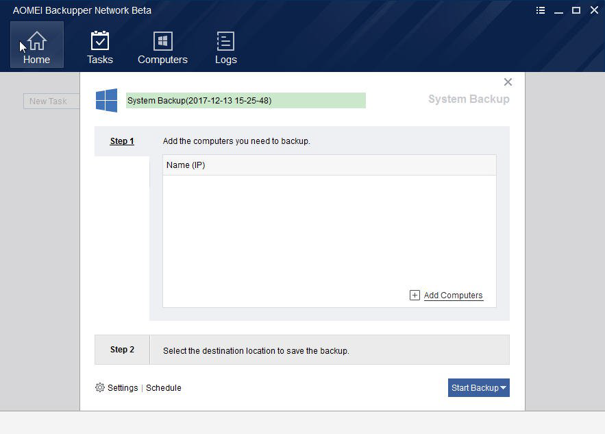This screenshot has height=434, width=605.
Task: Open the Computers windows icon
Action: coord(163,41)
